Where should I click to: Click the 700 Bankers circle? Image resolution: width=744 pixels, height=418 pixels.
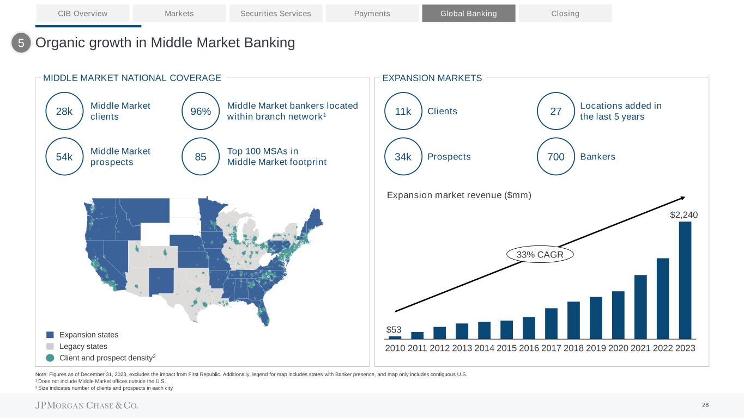pyautogui.click(x=556, y=157)
